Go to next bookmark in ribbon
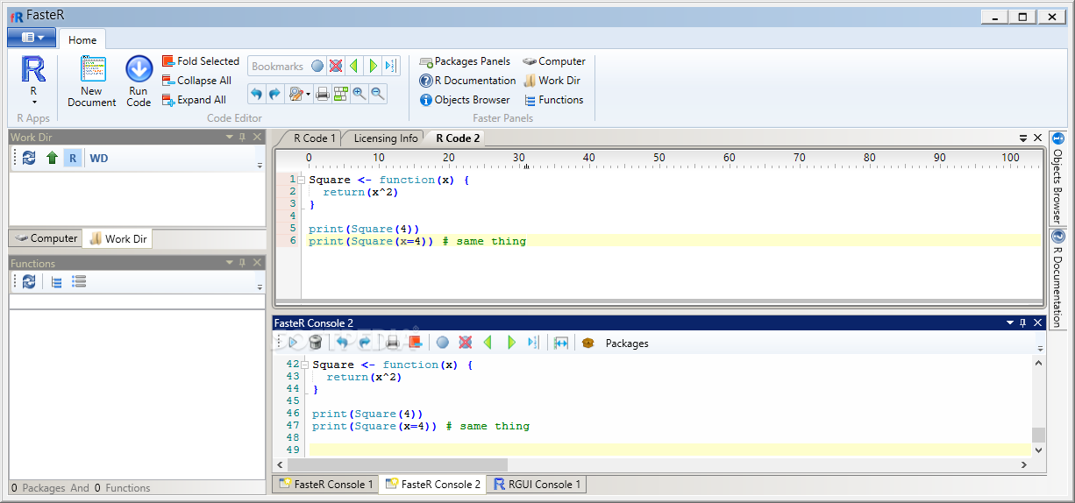This screenshot has width=1075, height=503. (373, 67)
